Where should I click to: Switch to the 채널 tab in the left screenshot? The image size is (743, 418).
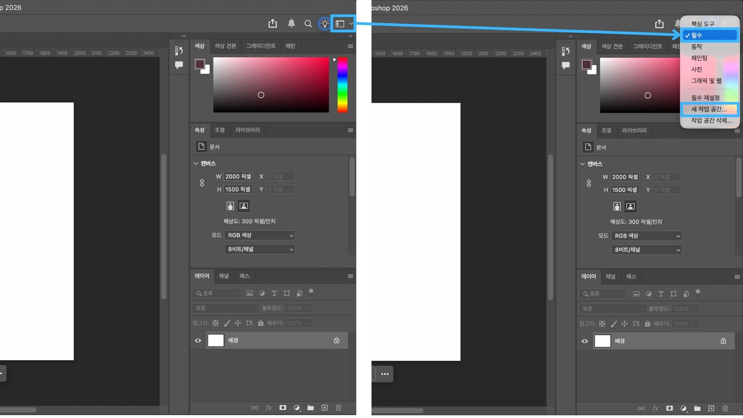pyautogui.click(x=224, y=276)
